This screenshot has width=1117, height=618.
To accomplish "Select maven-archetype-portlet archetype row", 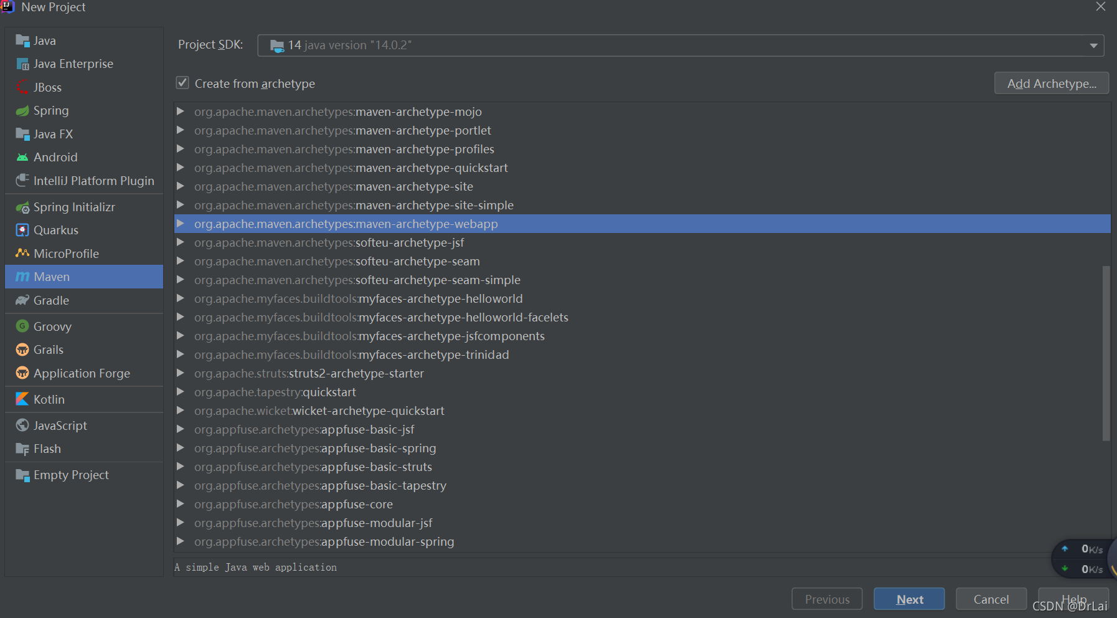I will click(643, 130).
